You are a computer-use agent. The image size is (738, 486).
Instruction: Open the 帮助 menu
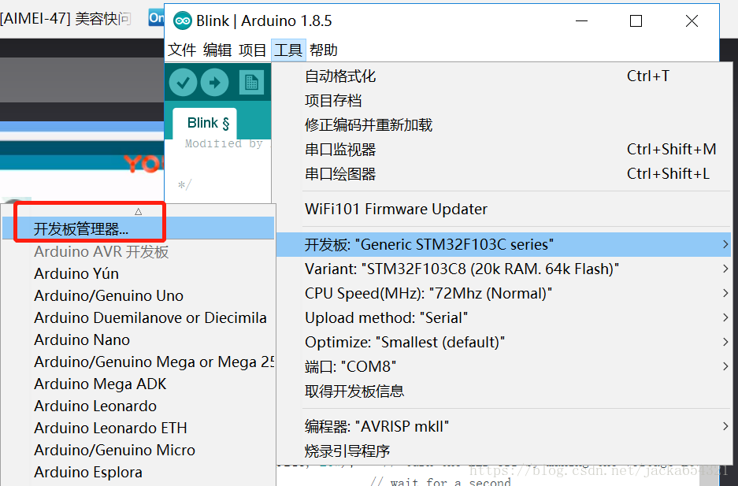324,50
